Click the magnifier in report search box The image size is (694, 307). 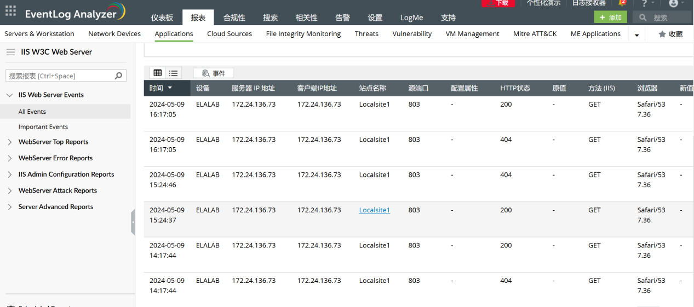[118, 76]
